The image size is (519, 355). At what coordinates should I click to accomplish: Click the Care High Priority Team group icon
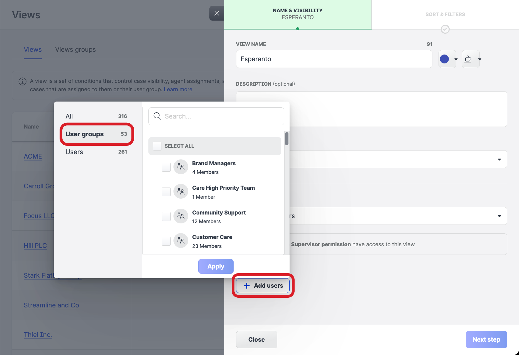[181, 192]
